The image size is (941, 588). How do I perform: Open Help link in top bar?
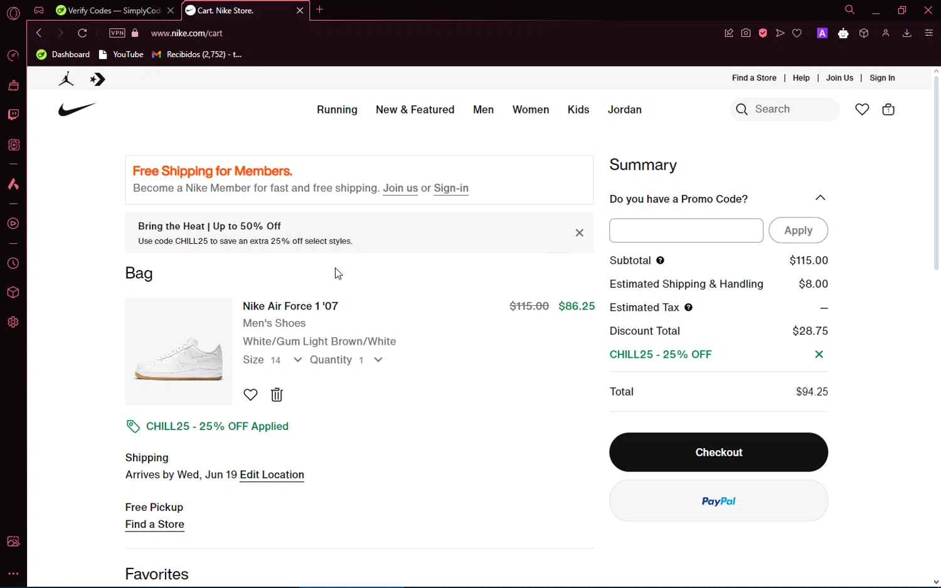coord(801,78)
